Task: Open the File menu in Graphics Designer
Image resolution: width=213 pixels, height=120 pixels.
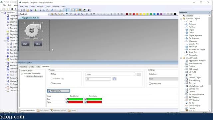Action: (x=21, y=6)
